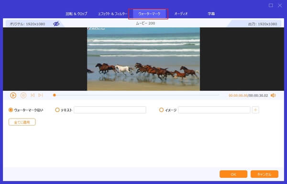Jump to previous frame

pos(33,95)
